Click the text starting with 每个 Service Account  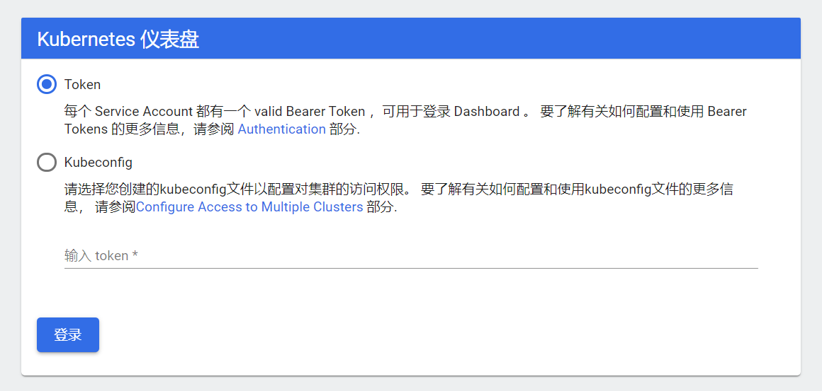point(405,120)
